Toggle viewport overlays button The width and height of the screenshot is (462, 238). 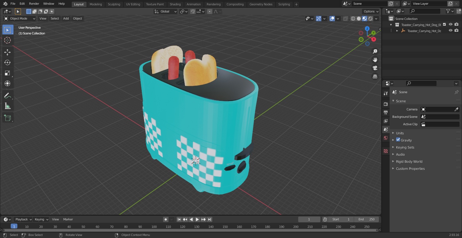[x=332, y=19]
